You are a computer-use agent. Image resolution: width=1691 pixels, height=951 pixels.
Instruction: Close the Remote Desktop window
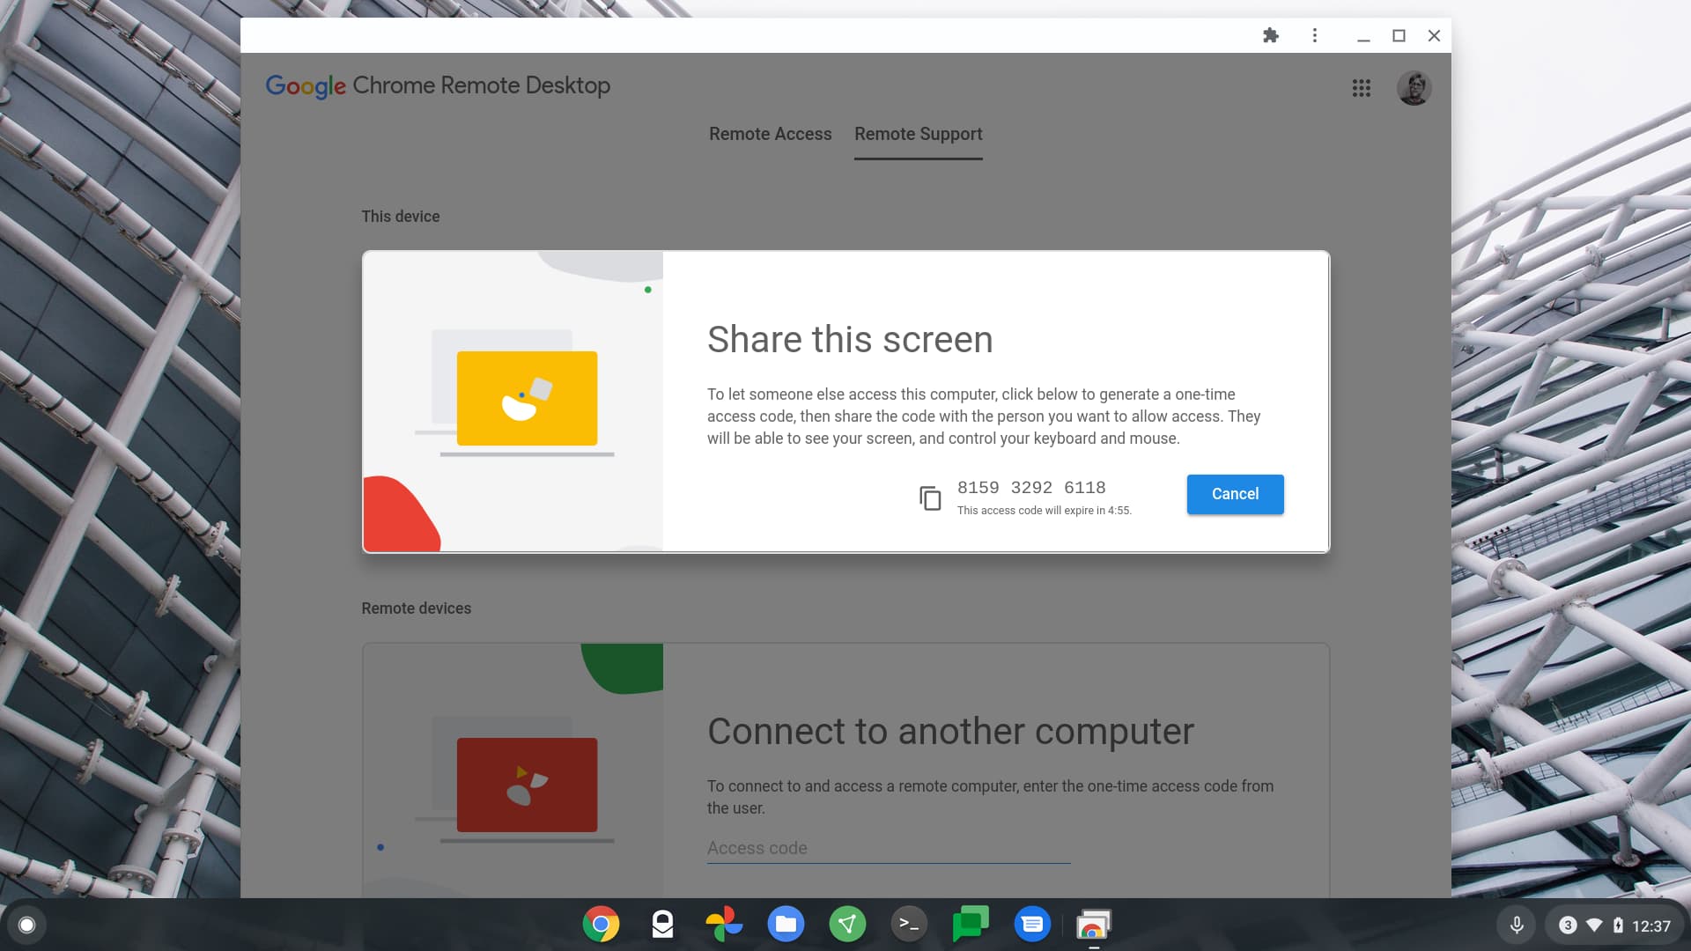[x=1434, y=35]
